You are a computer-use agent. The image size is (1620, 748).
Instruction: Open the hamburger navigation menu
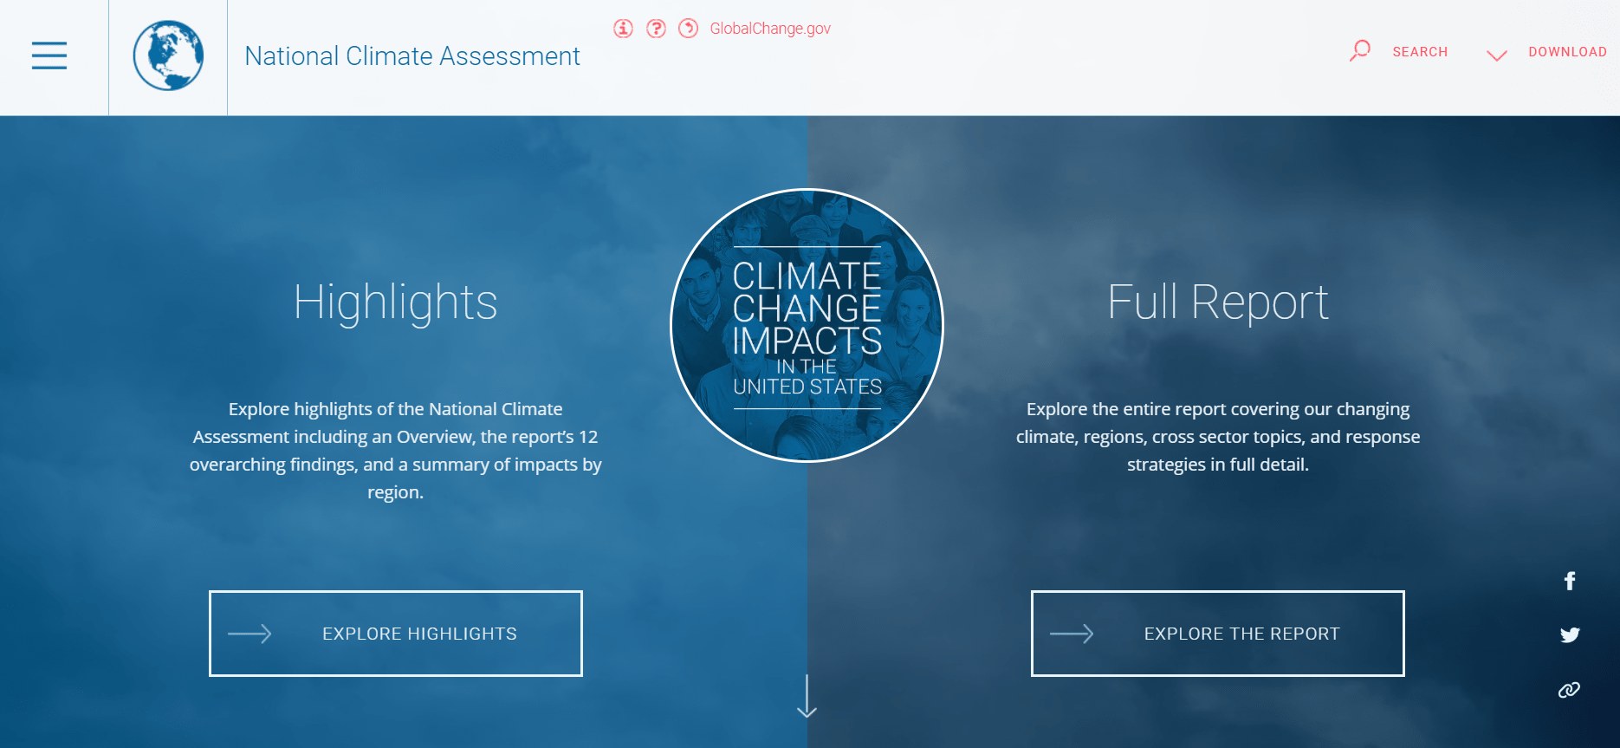click(x=49, y=55)
